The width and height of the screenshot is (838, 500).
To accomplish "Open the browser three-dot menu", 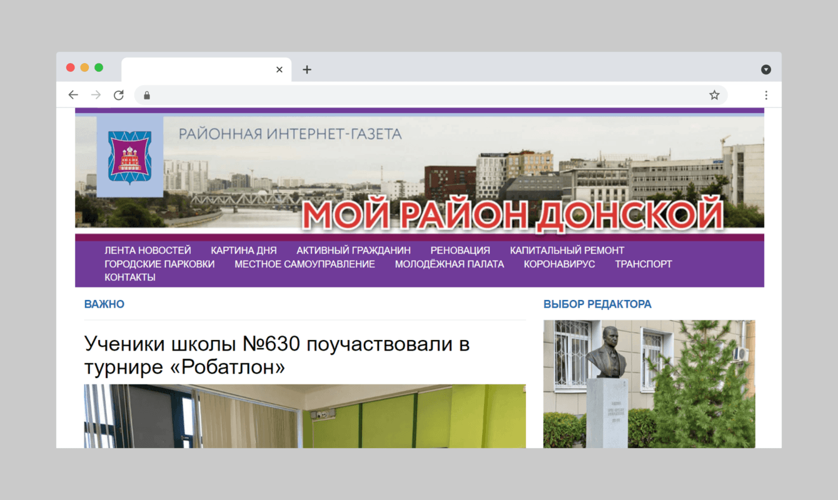I will (766, 94).
